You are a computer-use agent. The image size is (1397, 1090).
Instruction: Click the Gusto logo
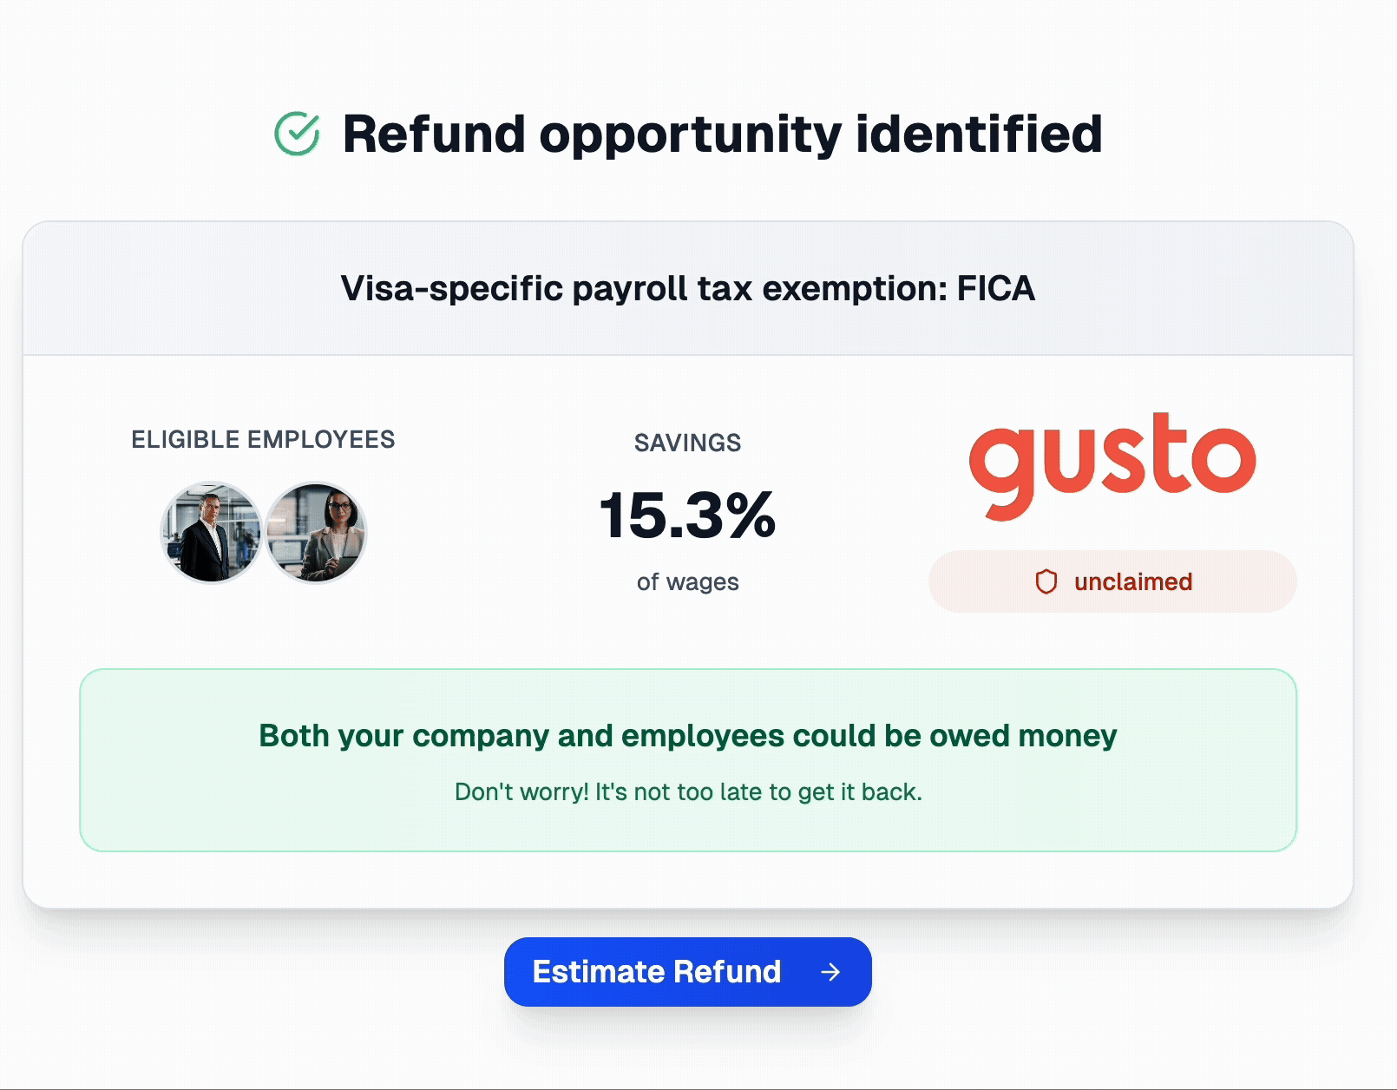point(1112,466)
